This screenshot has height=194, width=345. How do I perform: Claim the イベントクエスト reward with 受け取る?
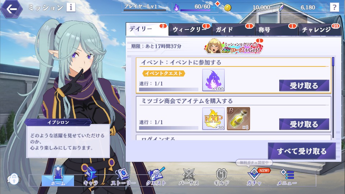tap(304, 86)
